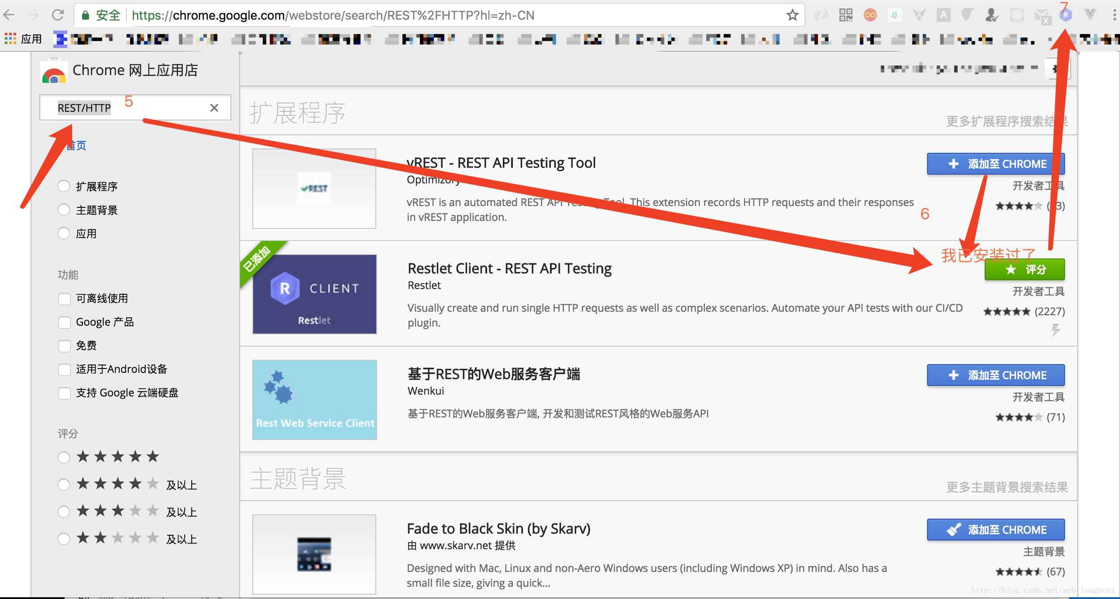Screen dimensions: 1120x599
Task: Open Fade to Black Skin title
Action: click(498, 529)
